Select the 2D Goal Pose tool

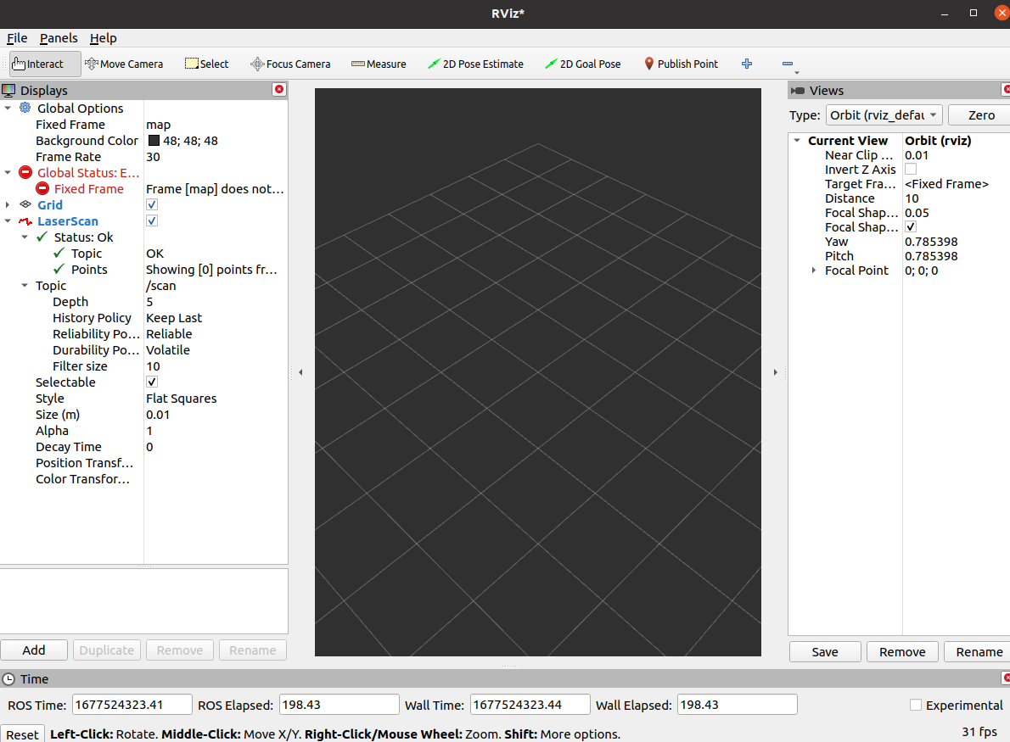(x=583, y=64)
